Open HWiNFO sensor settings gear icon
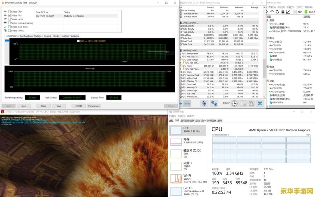The width and height of the screenshot is (315, 197). pos(251,103)
